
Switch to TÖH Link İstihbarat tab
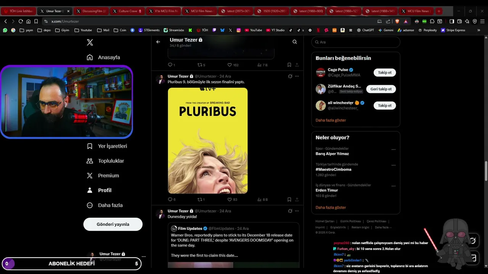click(18, 11)
